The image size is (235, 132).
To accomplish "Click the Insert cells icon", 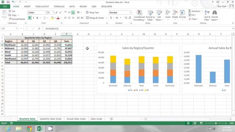I will click(168, 13).
